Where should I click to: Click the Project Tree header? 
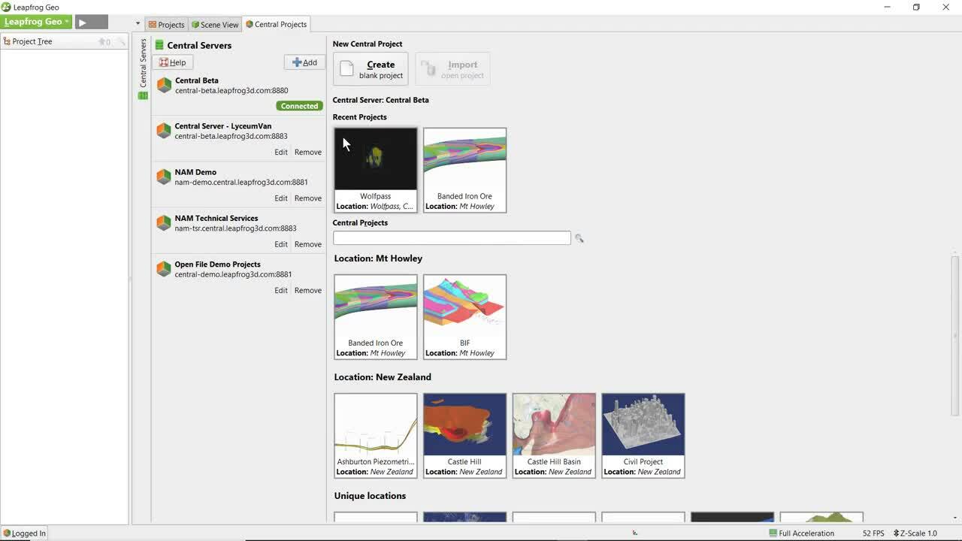pos(32,41)
